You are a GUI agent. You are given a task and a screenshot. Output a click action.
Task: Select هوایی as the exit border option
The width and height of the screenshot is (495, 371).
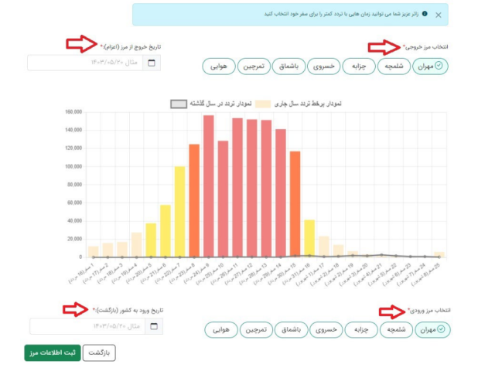click(x=220, y=66)
